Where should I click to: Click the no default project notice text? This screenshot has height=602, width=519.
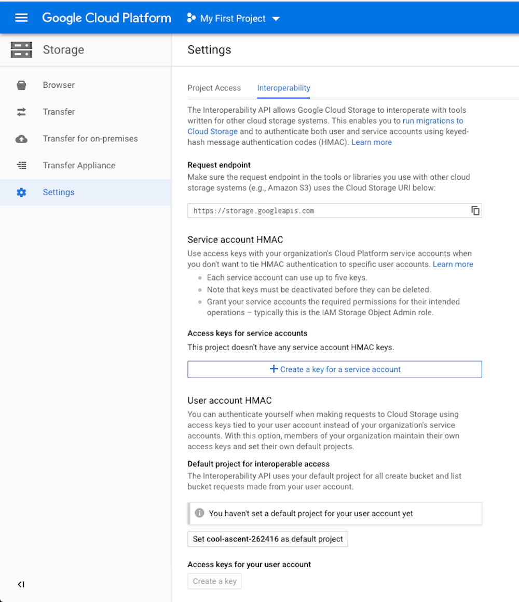tap(311, 514)
